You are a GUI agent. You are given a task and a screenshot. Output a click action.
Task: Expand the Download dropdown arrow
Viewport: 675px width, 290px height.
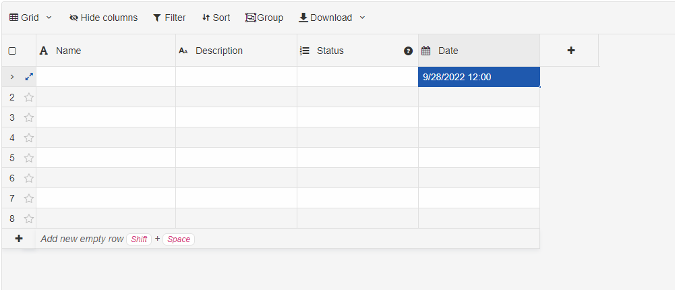[x=362, y=18]
